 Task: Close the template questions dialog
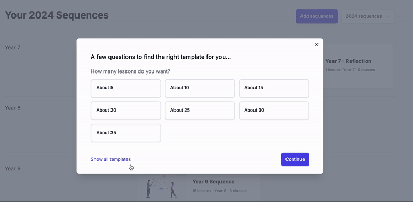(x=316, y=45)
